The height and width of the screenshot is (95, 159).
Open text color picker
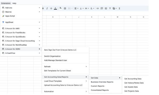[x=55, y=9]
